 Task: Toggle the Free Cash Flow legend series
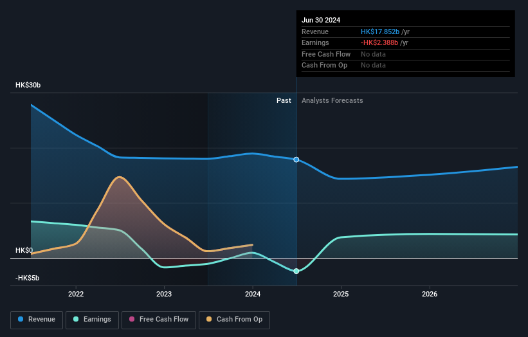(x=159, y=320)
